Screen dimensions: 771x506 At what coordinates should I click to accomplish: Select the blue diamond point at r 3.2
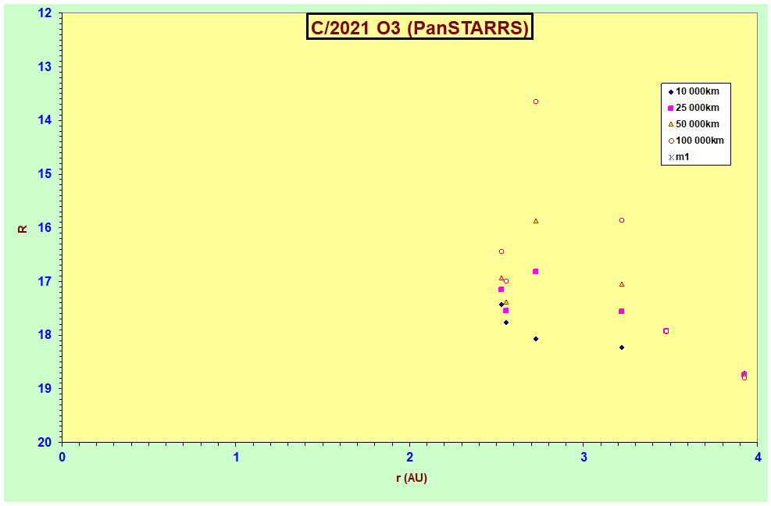click(622, 347)
